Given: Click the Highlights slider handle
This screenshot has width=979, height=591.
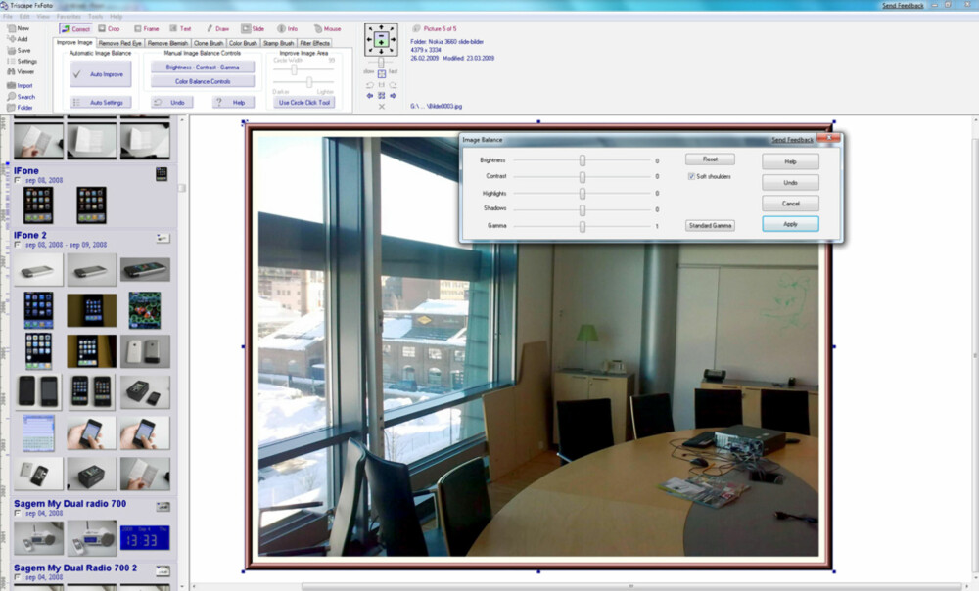Looking at the screenshot, I should pyautogui.click(x=582, y=194).
